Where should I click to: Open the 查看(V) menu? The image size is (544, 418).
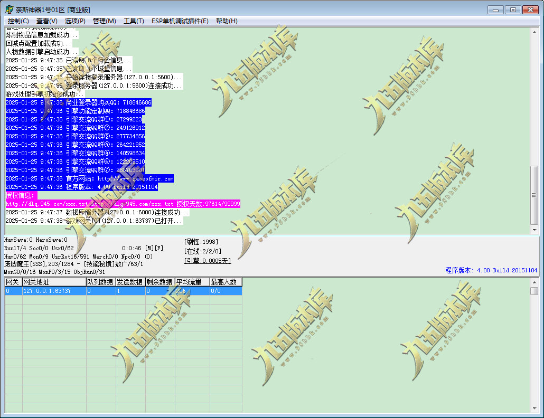click(47, 21)
